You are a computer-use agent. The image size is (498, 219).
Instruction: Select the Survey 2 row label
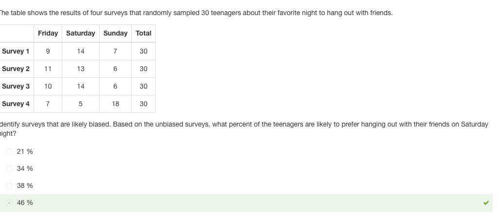[x=16, y=69]
